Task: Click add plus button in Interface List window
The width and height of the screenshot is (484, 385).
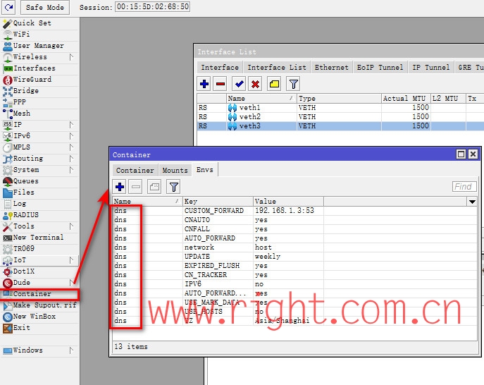Action: [204, 84]
